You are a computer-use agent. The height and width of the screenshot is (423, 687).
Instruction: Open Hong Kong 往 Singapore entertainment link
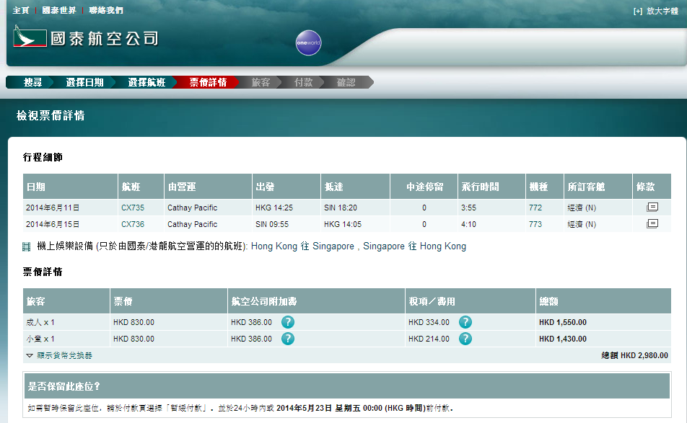click(302, 246)
